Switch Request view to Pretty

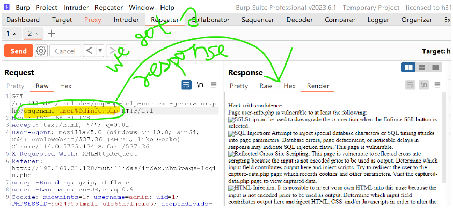point(16,86)
